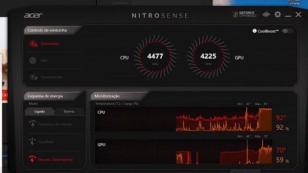Click the Poupança de Energia lightning icon

tap(32, 124)
